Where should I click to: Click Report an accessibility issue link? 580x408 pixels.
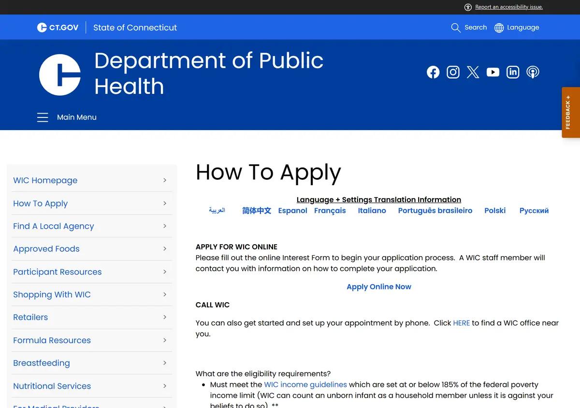509,7
